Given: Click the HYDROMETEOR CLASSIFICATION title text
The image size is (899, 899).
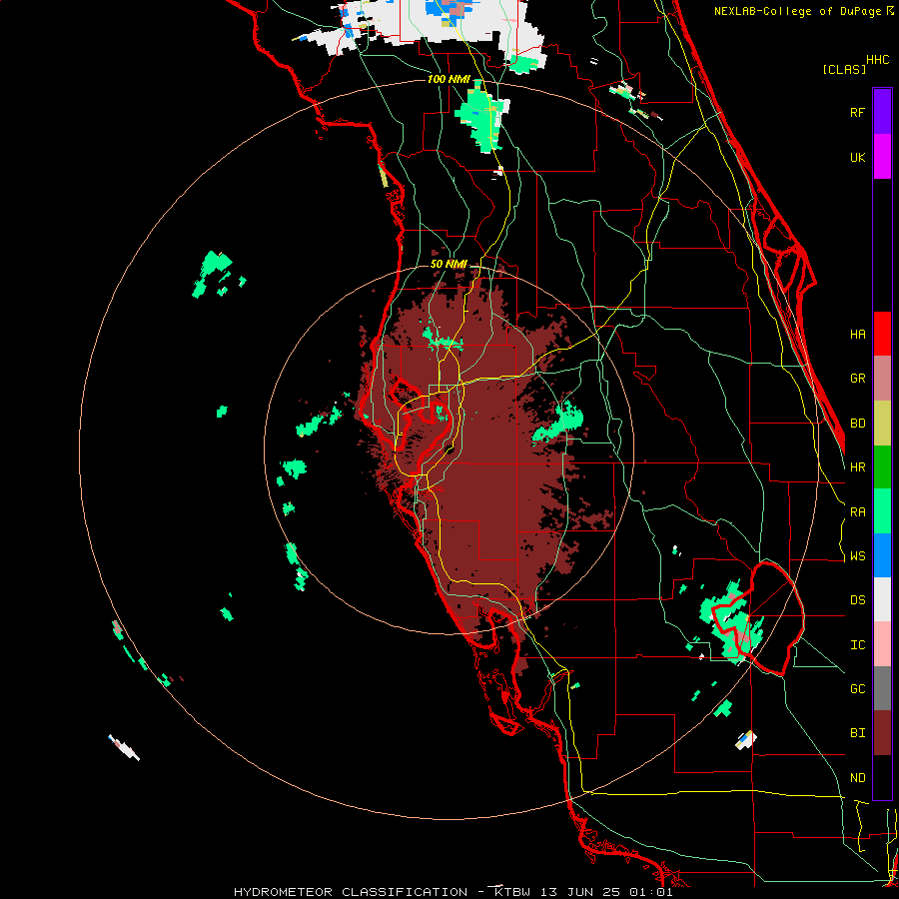Looking at the screenshot, I should coord(351,892).
